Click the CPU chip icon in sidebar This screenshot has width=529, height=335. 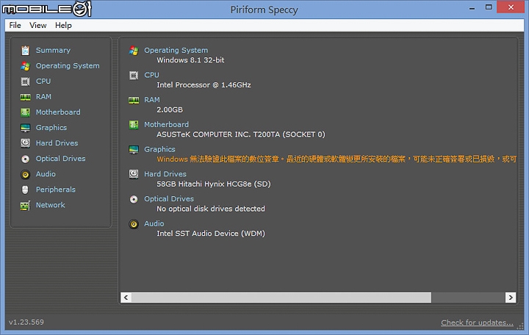click(25, 82)
